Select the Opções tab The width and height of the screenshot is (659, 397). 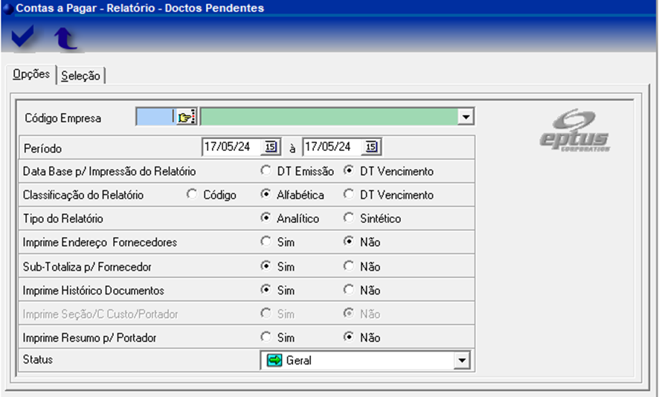point(30,74)
